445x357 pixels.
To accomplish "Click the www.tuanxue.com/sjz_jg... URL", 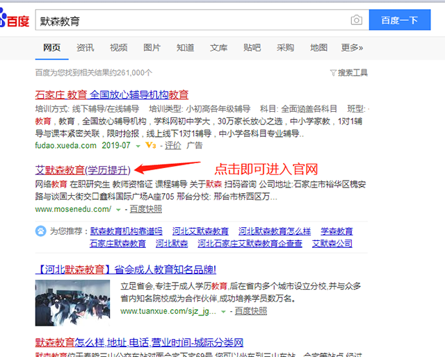I will tap(168, 311).
